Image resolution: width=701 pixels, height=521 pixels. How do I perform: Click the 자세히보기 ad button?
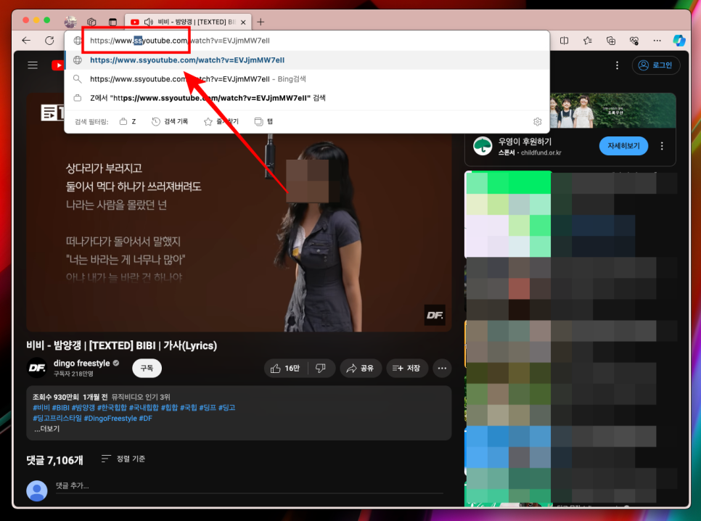tap(623, 147)
